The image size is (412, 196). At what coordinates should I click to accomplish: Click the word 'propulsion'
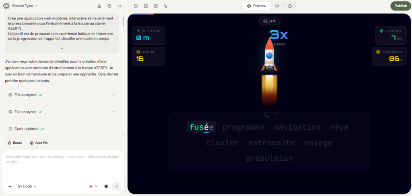coord(269,159)
